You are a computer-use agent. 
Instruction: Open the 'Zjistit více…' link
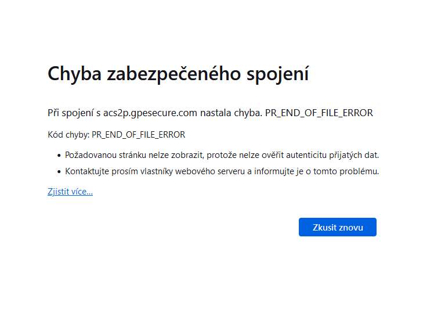tap(70, 192)
